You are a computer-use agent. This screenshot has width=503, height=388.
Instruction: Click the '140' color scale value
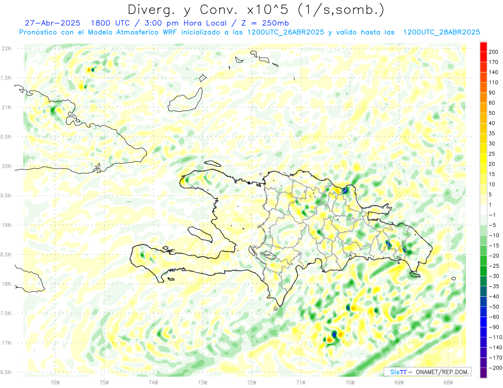click(x=493, y=72)
